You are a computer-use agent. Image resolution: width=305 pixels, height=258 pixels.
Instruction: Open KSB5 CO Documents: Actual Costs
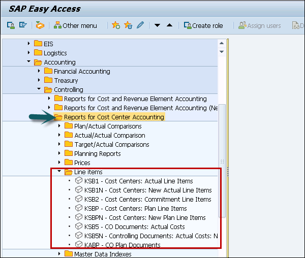(134, 227)
